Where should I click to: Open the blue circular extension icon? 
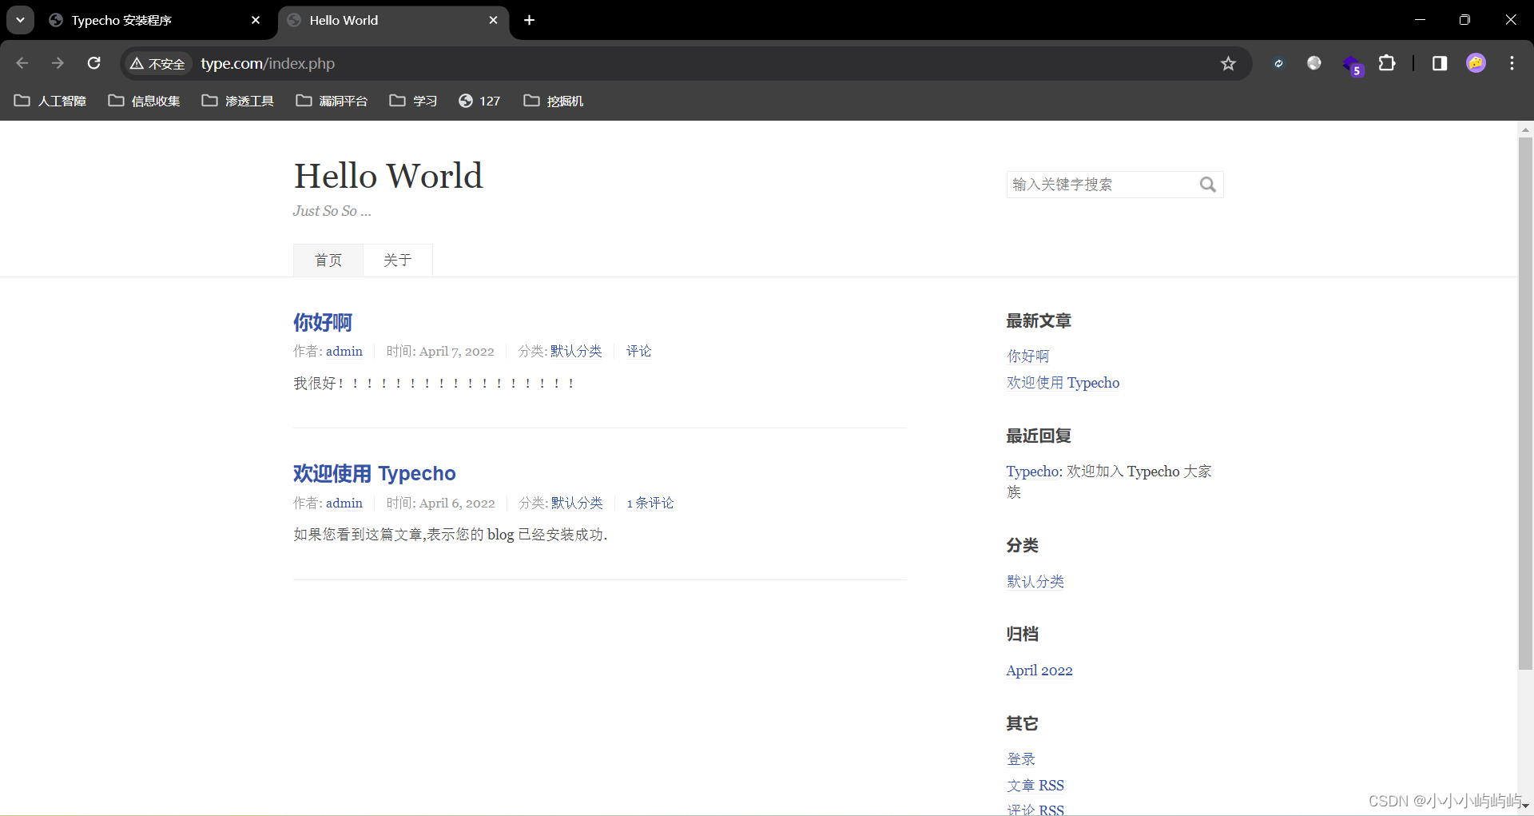pyautogui.click(x=1278, y=63)
